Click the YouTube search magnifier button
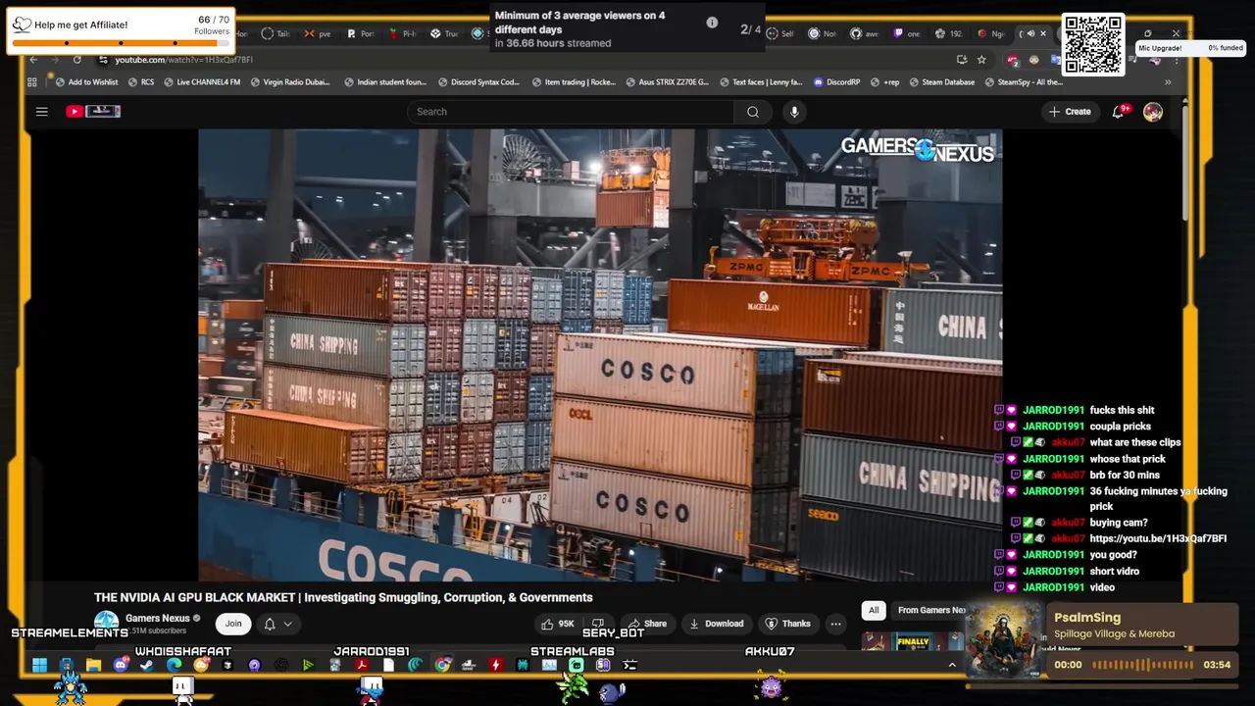The image size is (1255, 706). [753, 112]
